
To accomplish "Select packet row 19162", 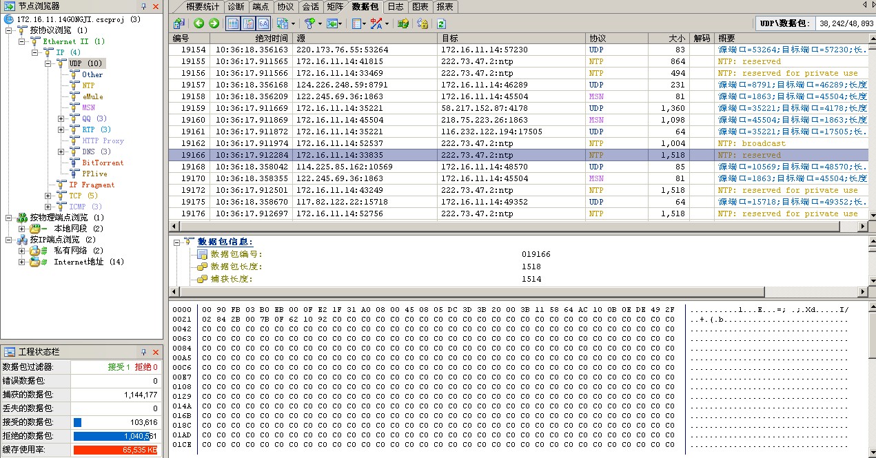I will (x=441, y=143).
